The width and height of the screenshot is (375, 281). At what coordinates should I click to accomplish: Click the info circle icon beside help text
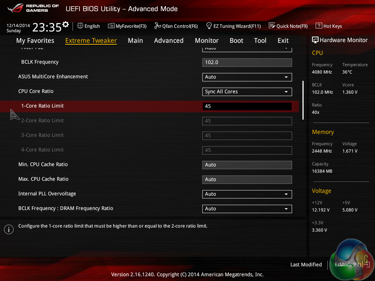9,229
